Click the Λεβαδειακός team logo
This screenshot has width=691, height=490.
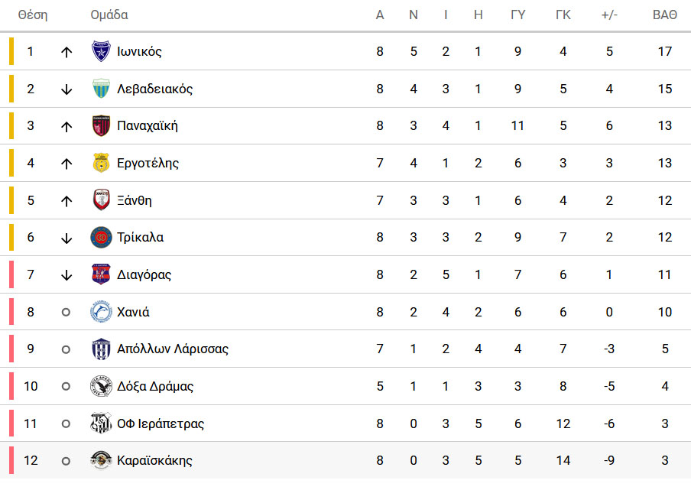click(x=101, y=89)
